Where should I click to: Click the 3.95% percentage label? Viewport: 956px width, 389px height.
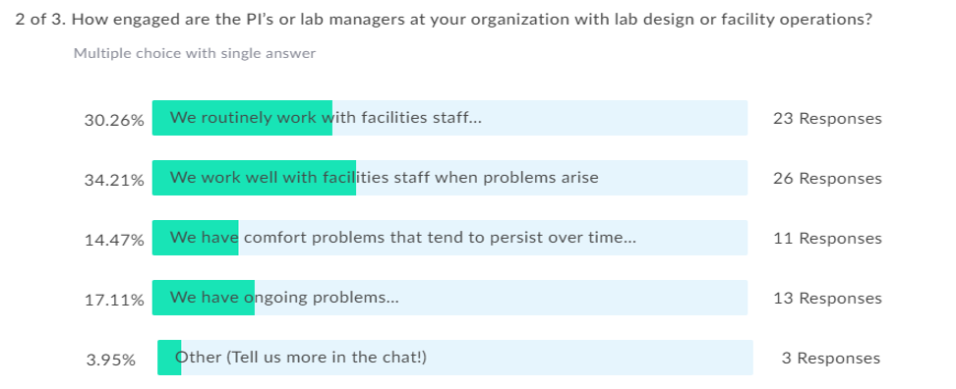click(x=110, y=361)
